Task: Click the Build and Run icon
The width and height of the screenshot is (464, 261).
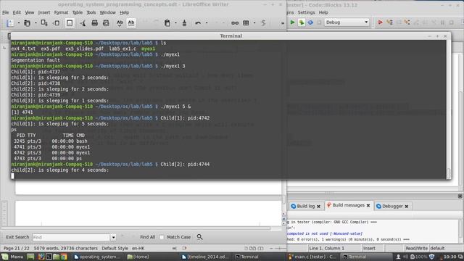Action: tap(302, 22)
